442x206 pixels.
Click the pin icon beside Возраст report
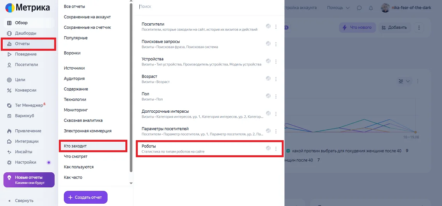point(268,79)
